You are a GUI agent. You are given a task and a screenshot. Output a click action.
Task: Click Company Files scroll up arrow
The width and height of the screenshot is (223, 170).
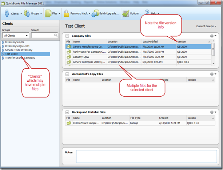click(213, 41)
